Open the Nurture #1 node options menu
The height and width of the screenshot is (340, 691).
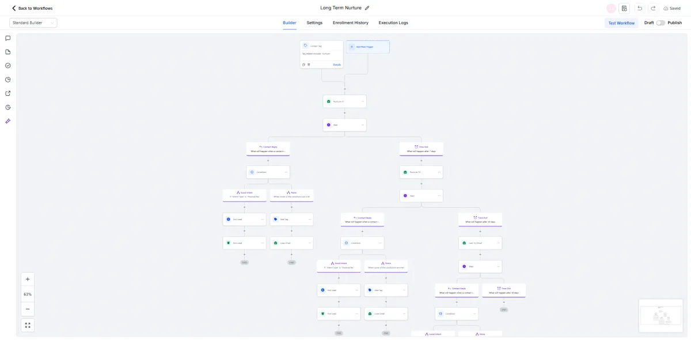point(363,101)
